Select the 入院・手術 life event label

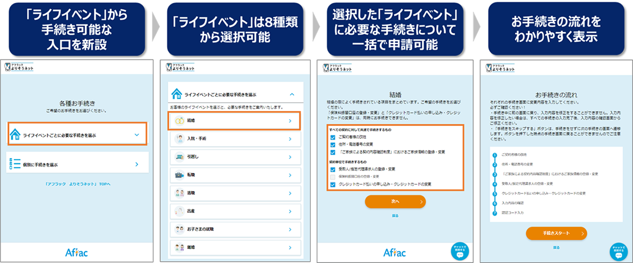point(196,139)
